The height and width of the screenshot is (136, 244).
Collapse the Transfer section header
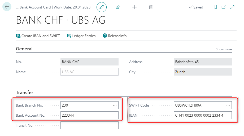(x=25, y=93)
